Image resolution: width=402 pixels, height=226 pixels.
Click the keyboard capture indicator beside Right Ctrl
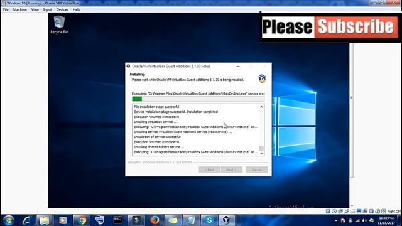384,211
